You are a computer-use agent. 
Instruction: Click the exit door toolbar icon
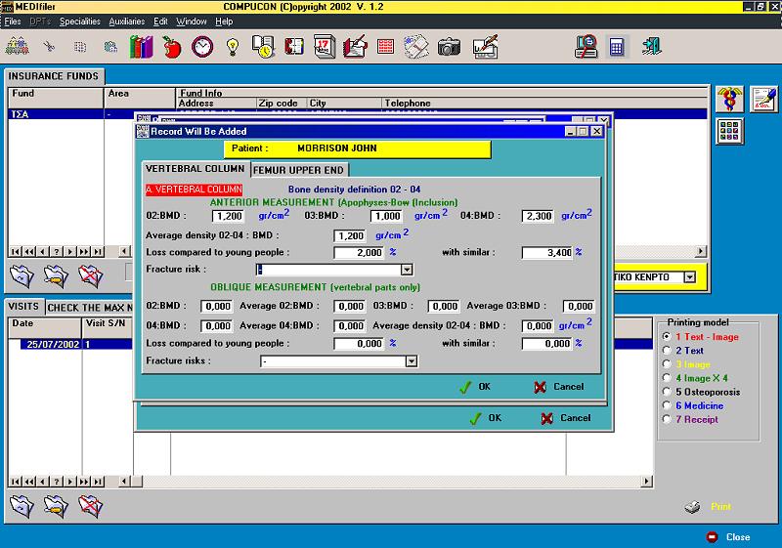[x=652, y=47]
